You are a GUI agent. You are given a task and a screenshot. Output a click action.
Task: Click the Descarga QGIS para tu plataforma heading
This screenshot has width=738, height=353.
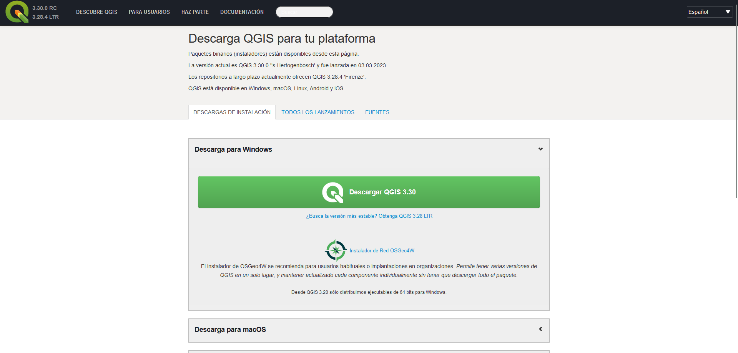click(282, 38)
